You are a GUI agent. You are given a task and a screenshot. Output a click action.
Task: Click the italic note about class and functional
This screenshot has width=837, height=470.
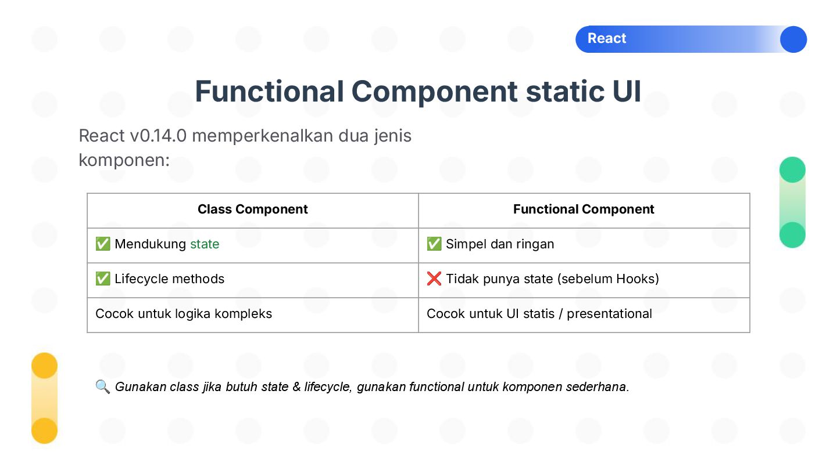click(372, 387)
